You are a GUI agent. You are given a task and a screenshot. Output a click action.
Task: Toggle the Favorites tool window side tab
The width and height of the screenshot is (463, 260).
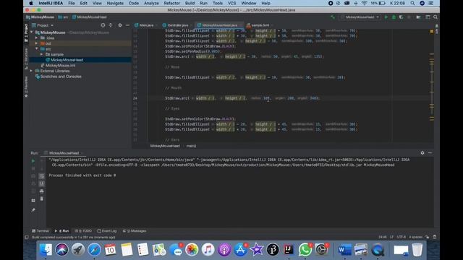point(26,87)
